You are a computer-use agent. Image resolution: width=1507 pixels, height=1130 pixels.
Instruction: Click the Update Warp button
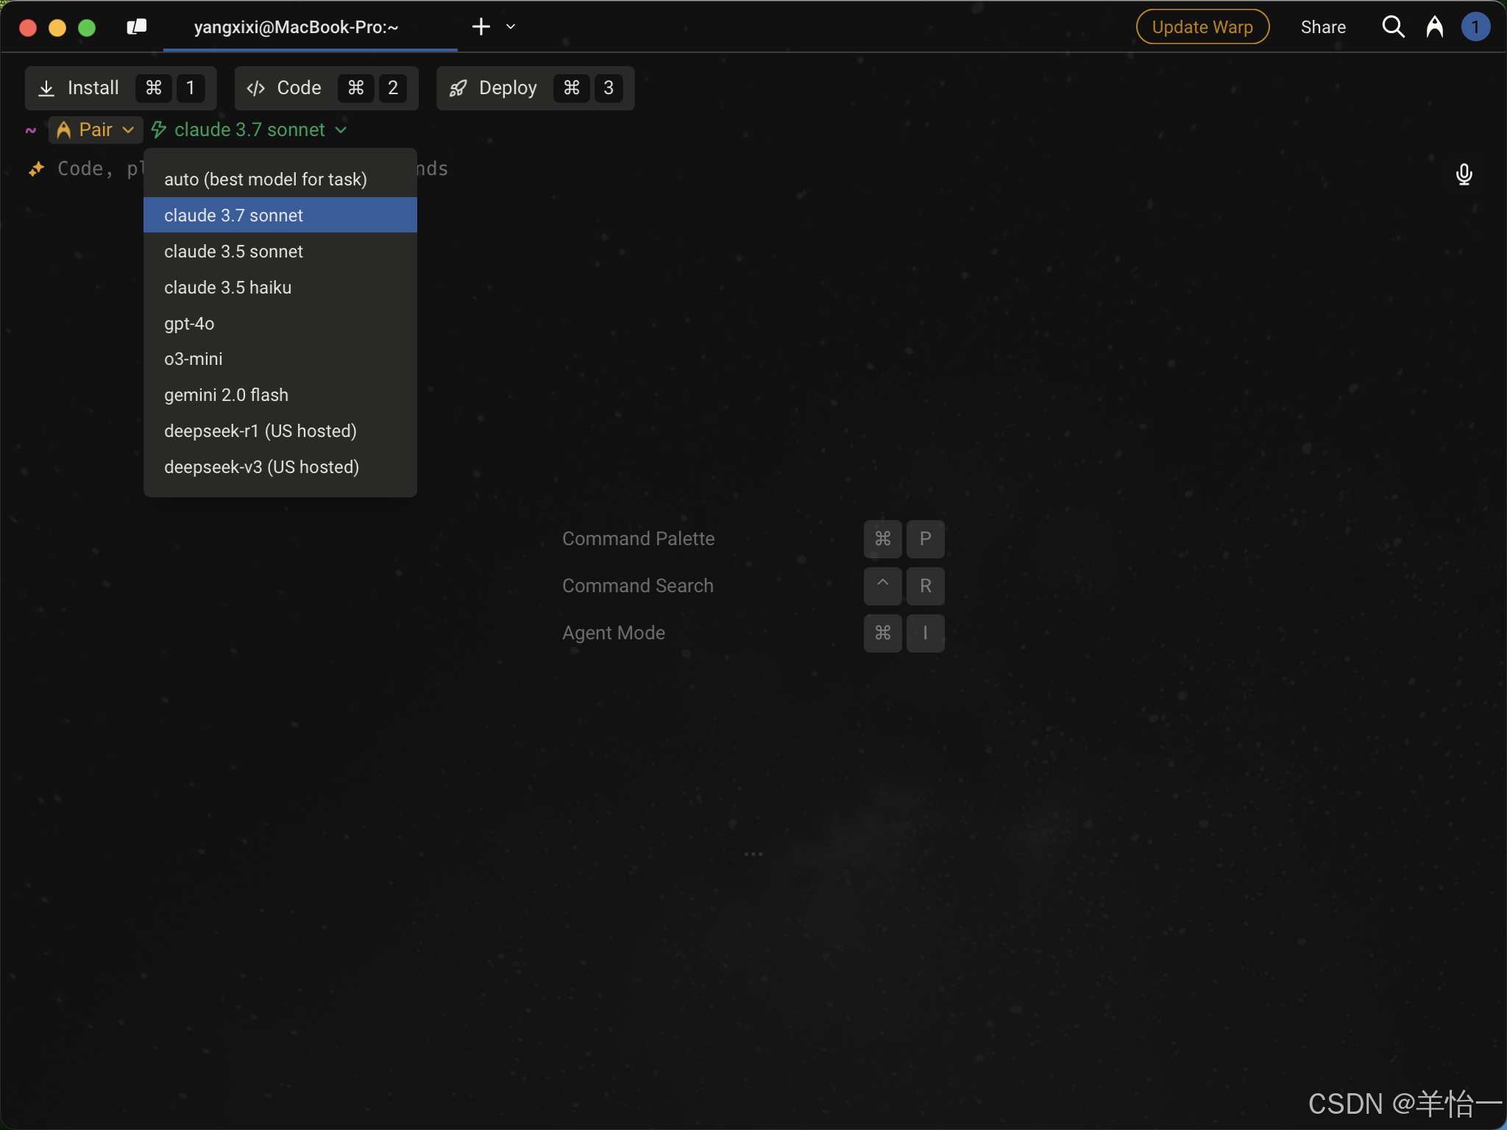pos(1202,27)
